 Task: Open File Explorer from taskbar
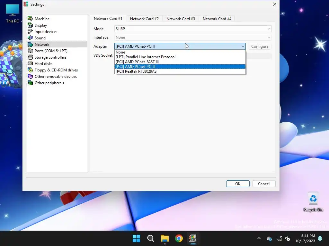(165, 238)
